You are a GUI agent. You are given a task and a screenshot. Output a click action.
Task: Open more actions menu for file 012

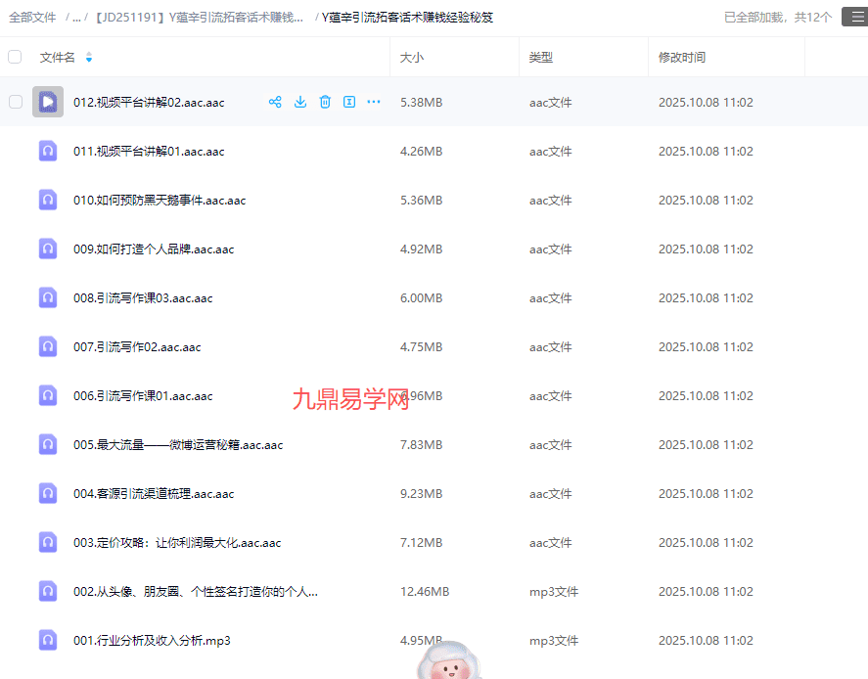(374, 102)
